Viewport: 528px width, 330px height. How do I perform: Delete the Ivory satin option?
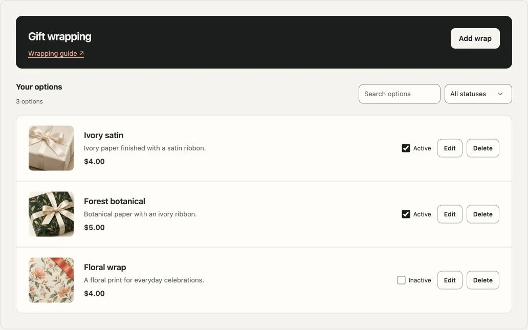pos(483,148)
